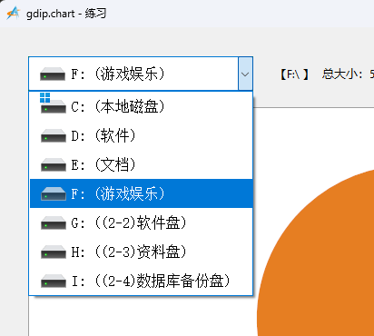Choose I: ((2-4)数据库备份盘) drive entry
The width and height of the screenshot is (374, 336).
coord(142,281)
